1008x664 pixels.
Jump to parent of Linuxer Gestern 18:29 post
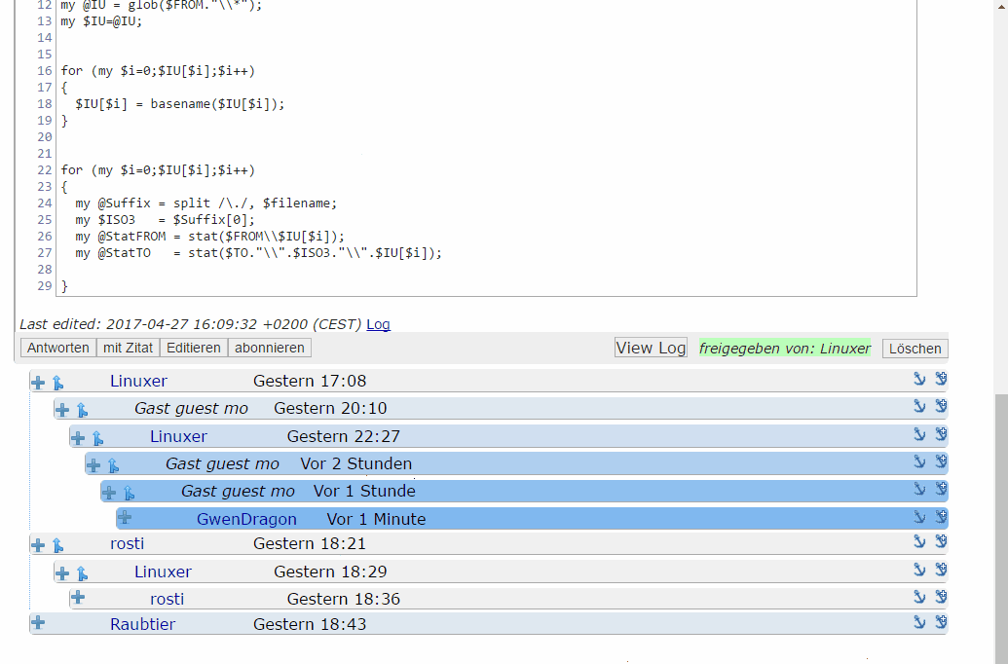pyautogui.click(x=82, y=572)
